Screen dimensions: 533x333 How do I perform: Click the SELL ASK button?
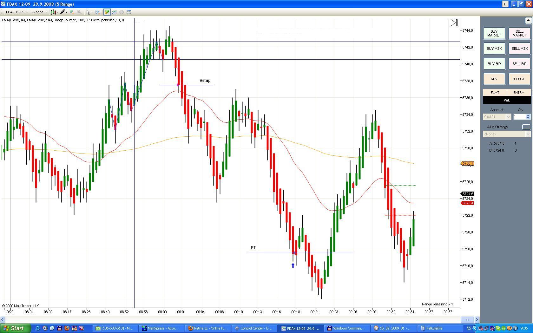[x=519, y=49]
